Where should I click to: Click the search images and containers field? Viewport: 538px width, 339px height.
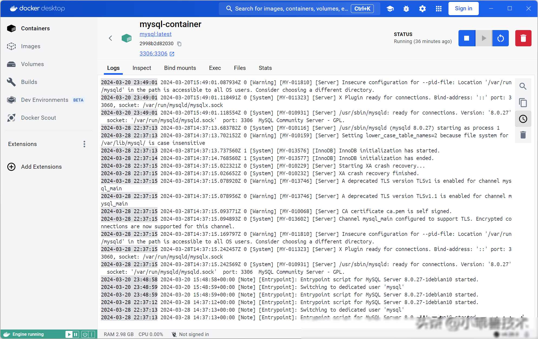(x=291, y=9)
